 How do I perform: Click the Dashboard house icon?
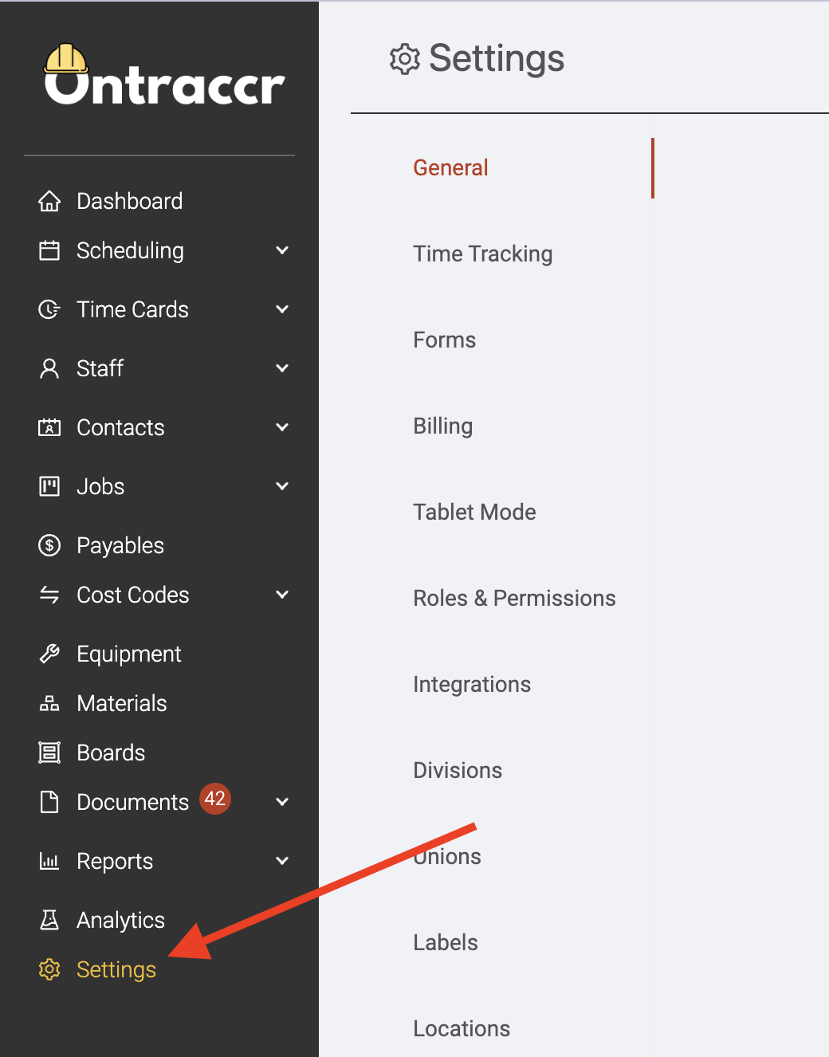tap(49, 201)
